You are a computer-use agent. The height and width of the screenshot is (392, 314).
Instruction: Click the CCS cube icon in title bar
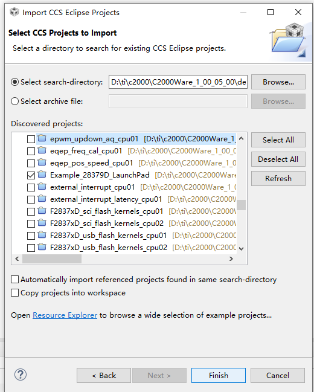coord(14,12)
